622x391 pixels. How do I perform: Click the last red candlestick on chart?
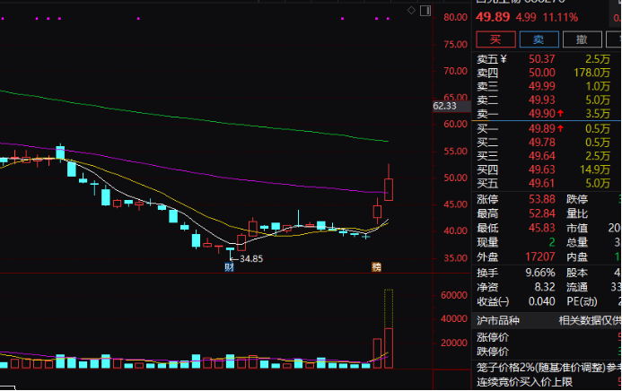coord(389,188)
